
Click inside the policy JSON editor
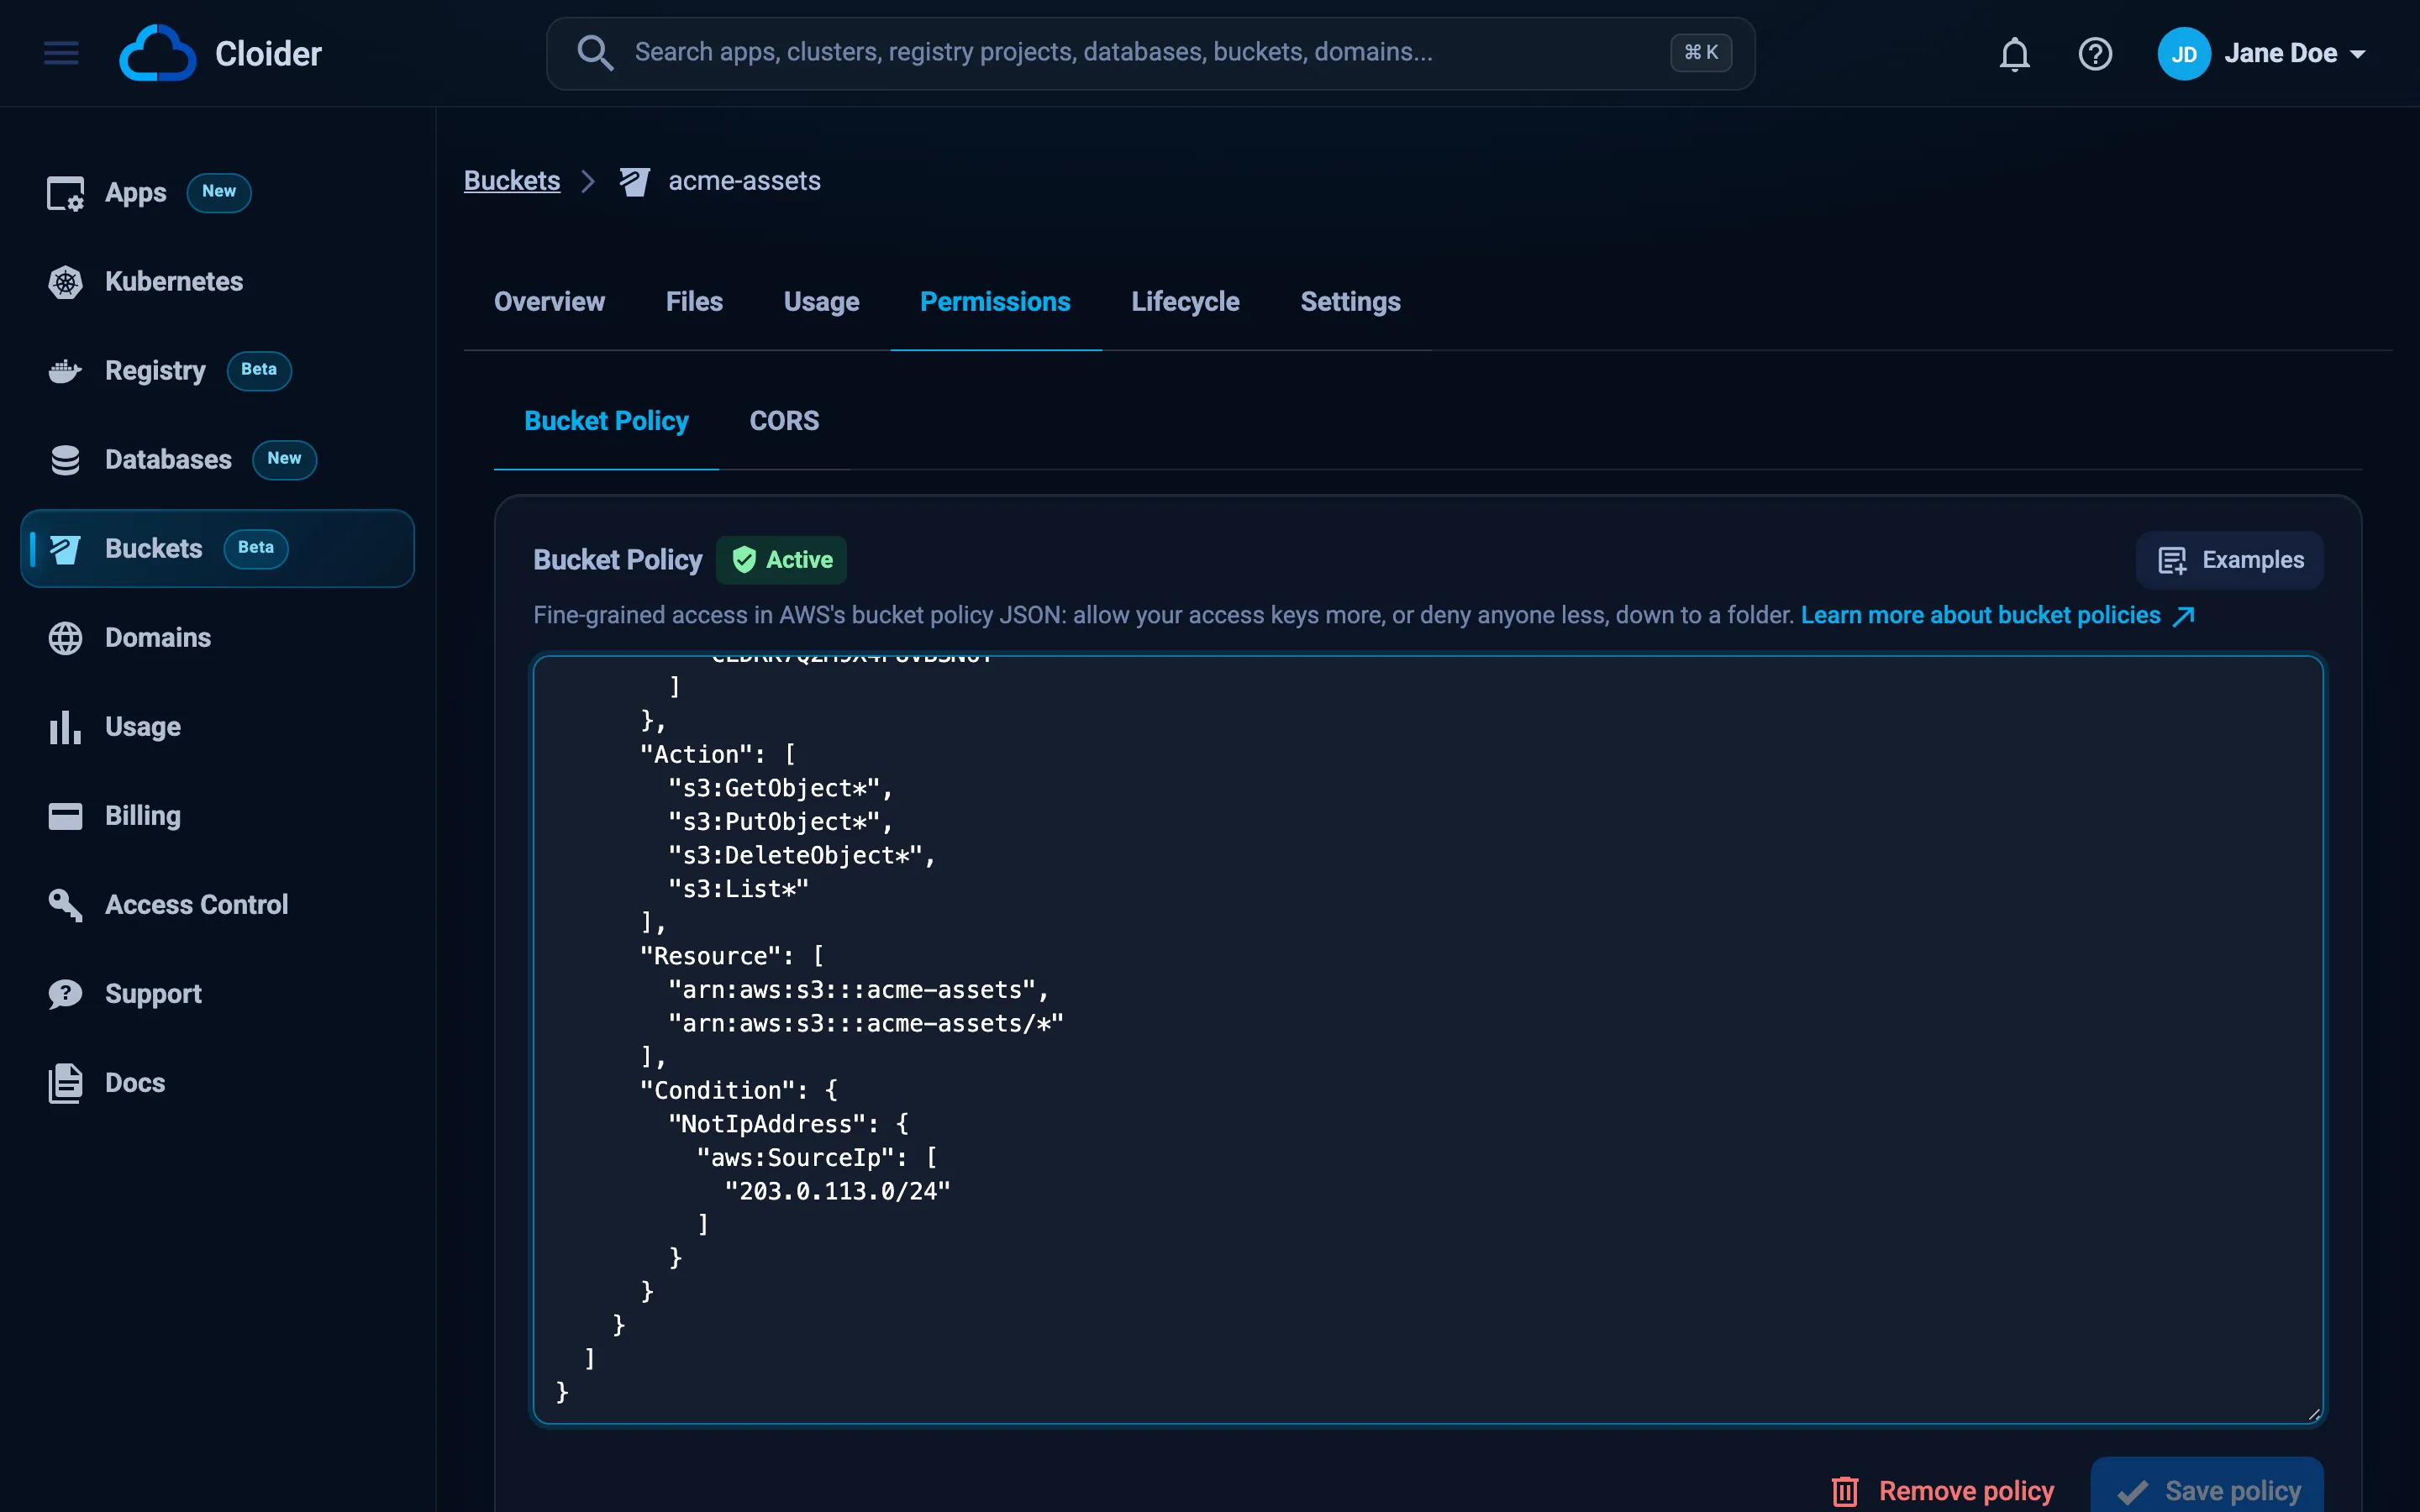click(x=1428, y=1039)
